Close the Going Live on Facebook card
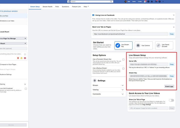Image resolution: width=180 pixels, height=128 pixels. pyautogui.click(x=174, y=15)
